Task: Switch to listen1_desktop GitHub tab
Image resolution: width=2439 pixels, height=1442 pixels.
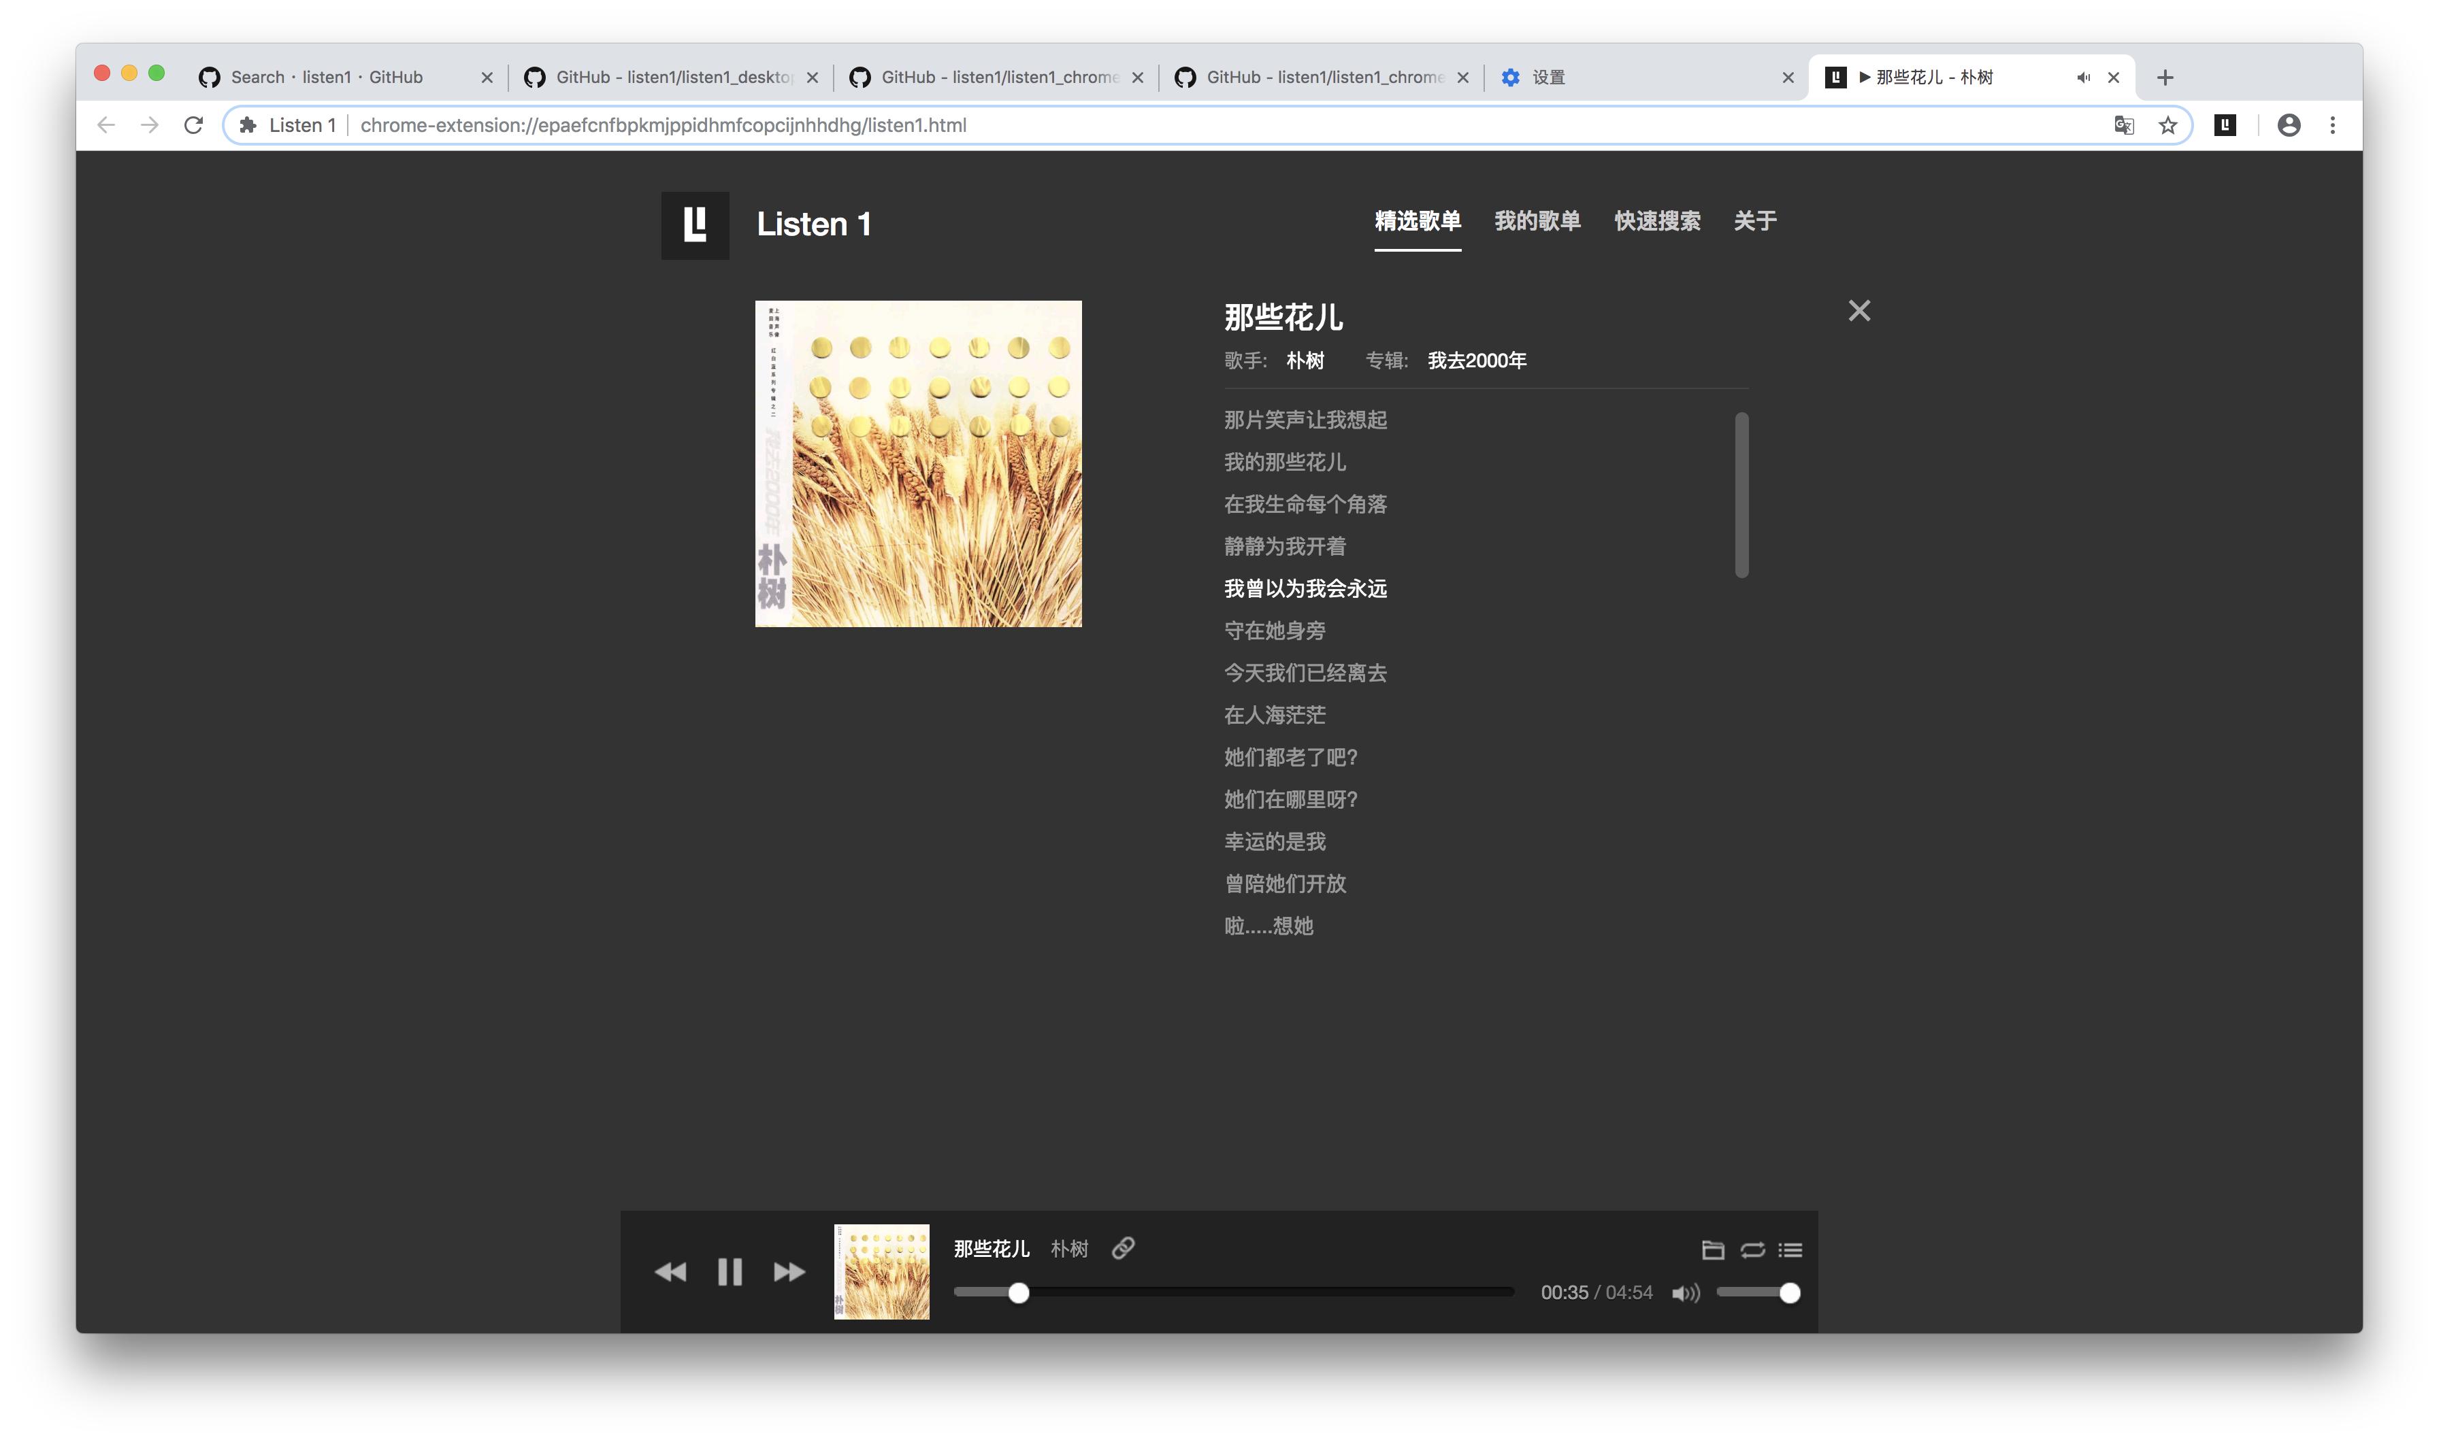Action: 671,78
